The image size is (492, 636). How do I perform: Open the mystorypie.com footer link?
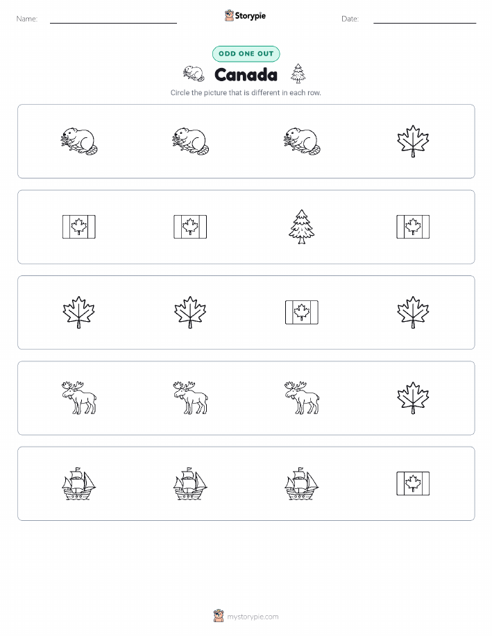click(246, 616)
